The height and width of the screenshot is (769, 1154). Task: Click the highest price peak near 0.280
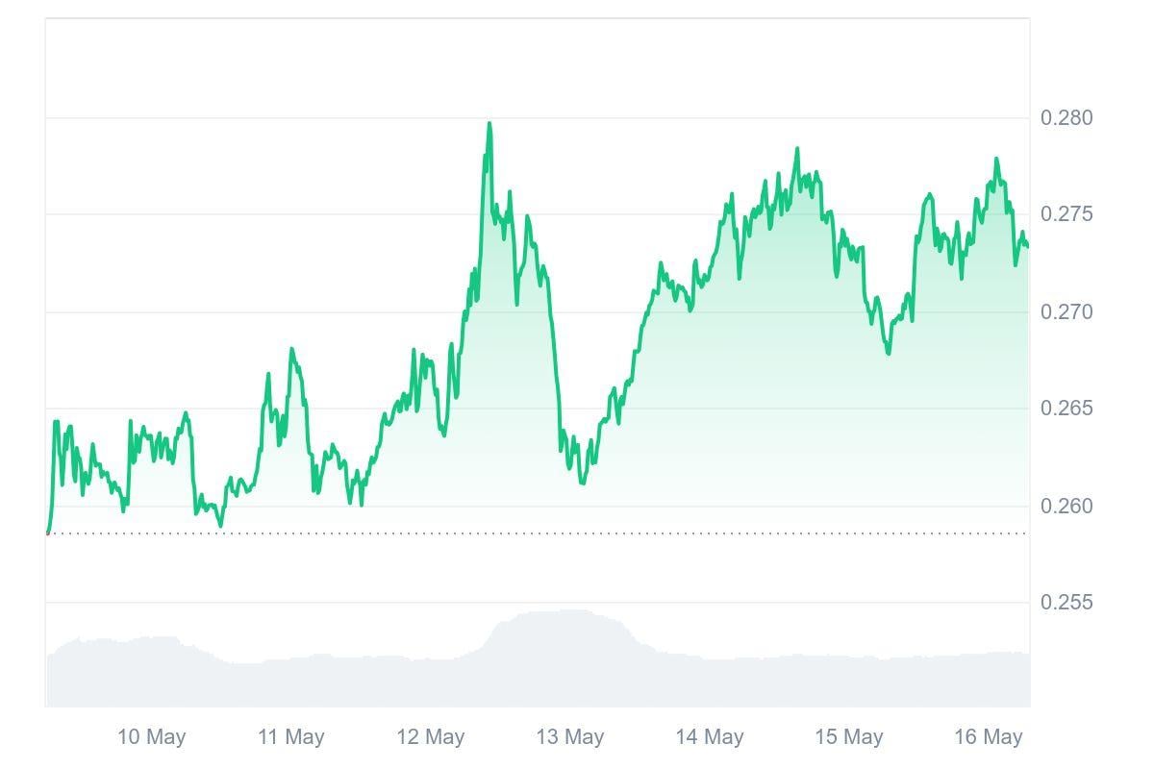click(489, 124)
